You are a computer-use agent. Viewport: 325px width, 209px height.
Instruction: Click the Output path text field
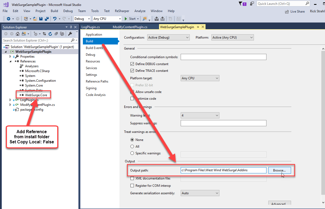pos(223,170)
